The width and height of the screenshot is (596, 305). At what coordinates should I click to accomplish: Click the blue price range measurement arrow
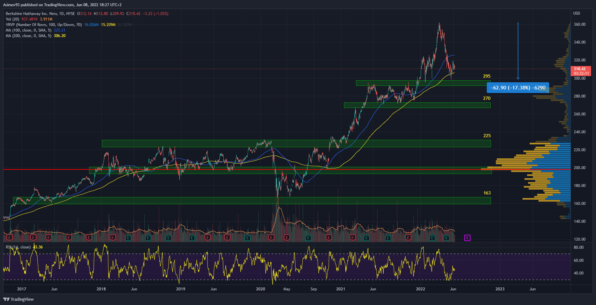click(518, 51)
